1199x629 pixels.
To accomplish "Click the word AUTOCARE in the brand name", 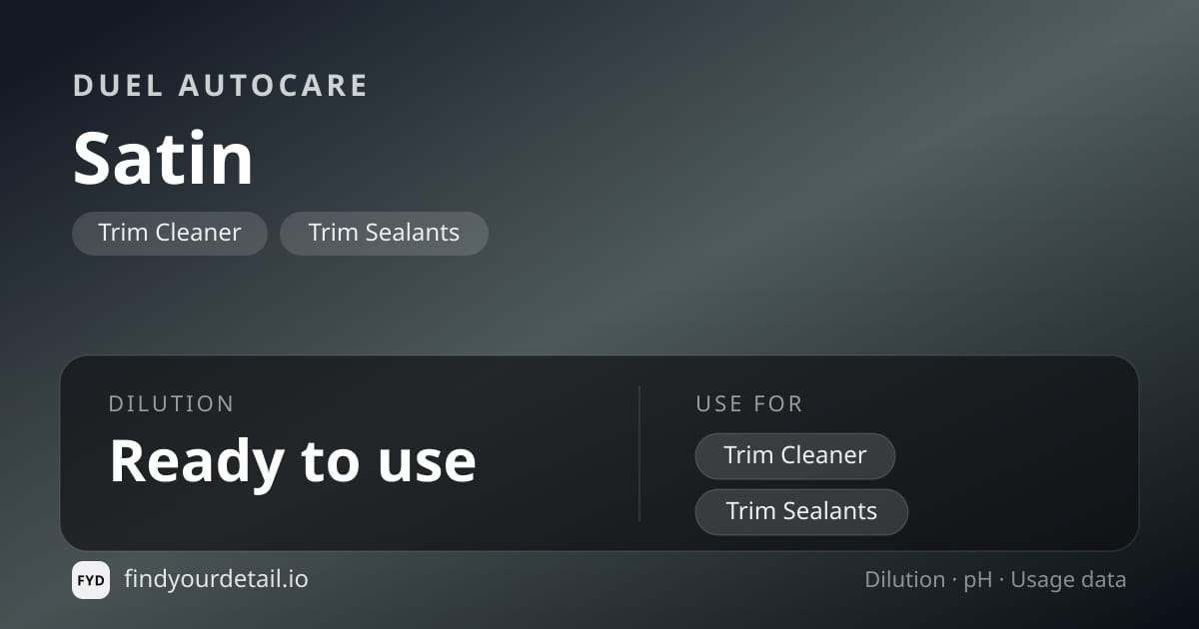I will click(274, 86).
